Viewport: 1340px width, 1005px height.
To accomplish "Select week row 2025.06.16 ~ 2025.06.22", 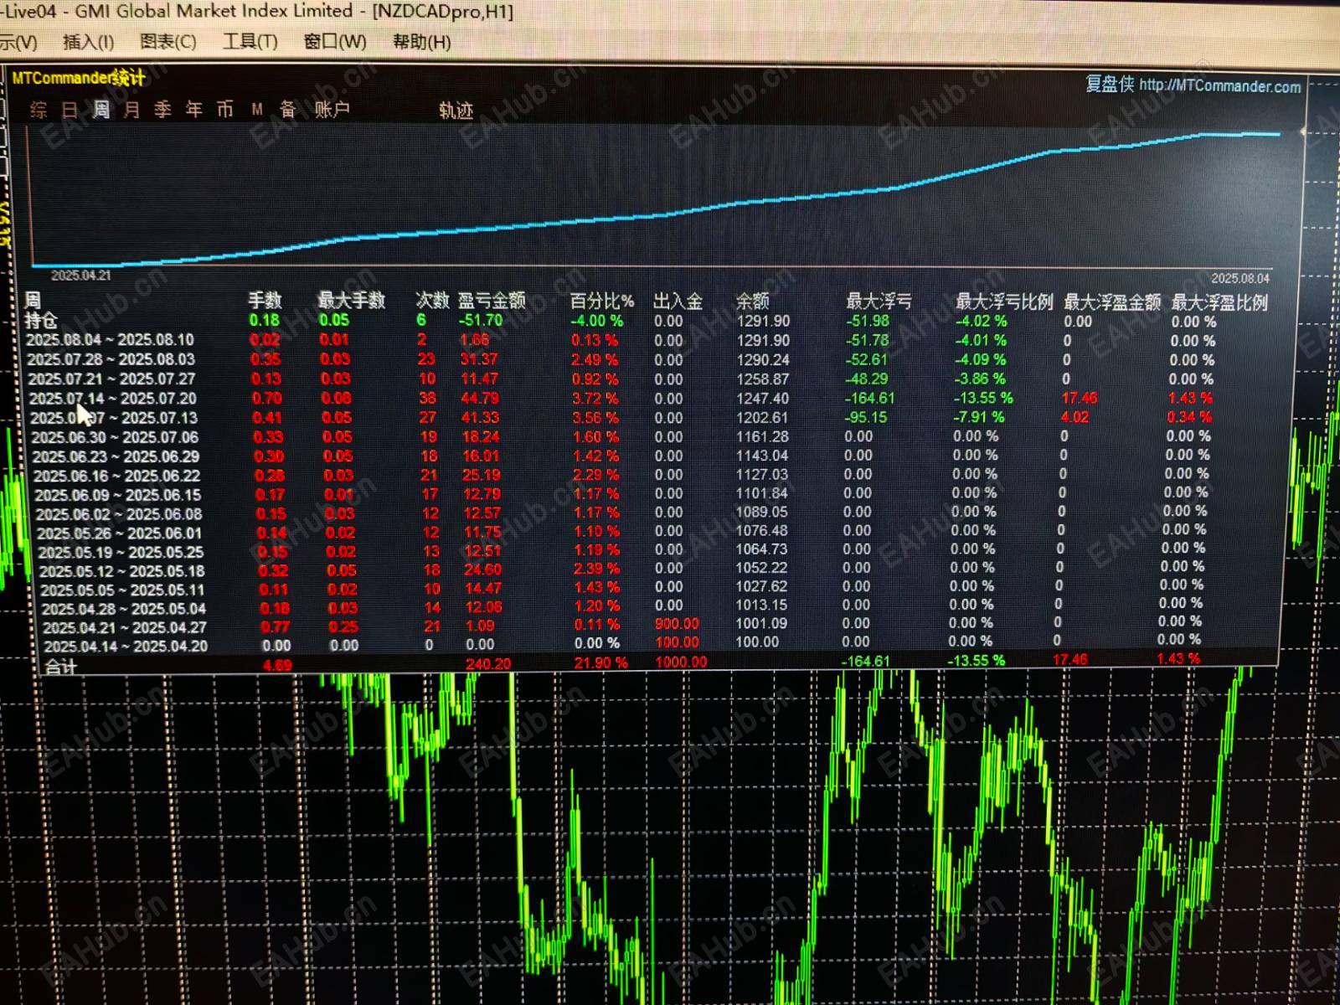I will click(x=117, y=476).
